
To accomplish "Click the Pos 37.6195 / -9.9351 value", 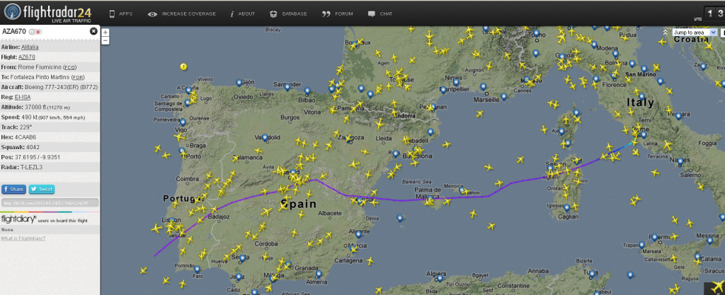I will click(38, 158).
